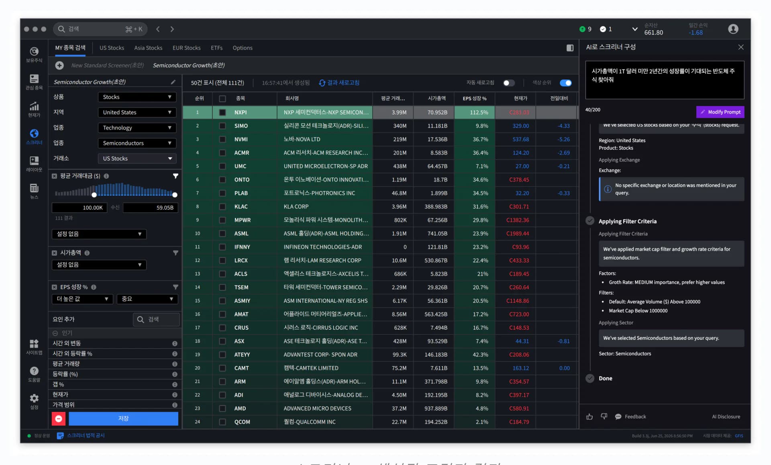This screenshot has width=771, height=465.
Task: Collapse the 인기 factor group
Action: [x=55, y=333]
